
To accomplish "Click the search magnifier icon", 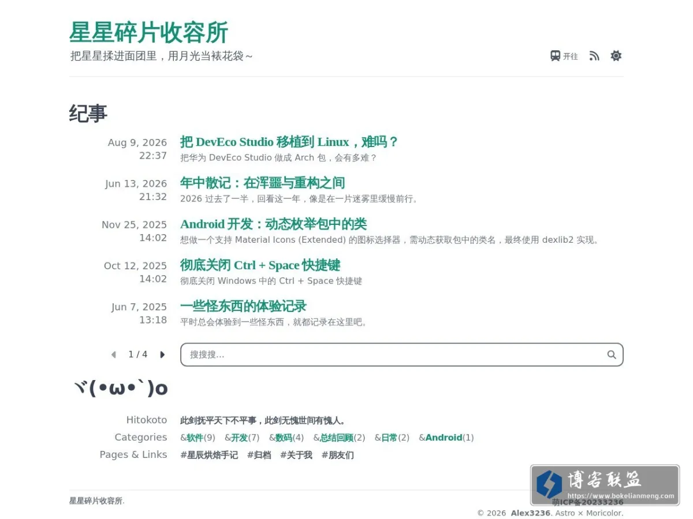I will 612,355.
